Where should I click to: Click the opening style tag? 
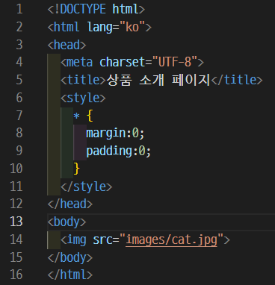click(83, 98)
